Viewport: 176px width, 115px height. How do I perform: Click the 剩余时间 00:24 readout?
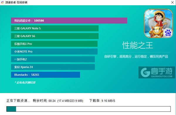pos(44,101)
